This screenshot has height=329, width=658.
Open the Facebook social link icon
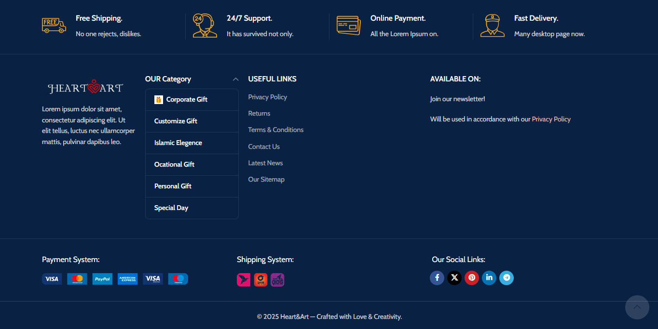click(x=437, y=278)
